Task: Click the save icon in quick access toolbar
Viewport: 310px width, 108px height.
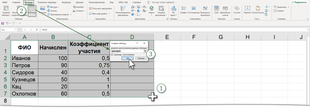Action: click(3, 23)
